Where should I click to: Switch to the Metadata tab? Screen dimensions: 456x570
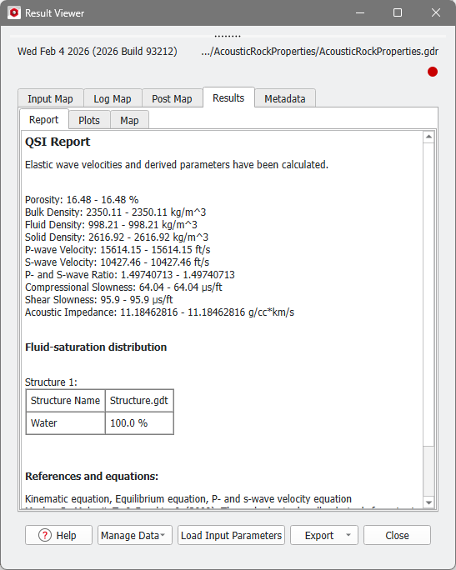point(285,98)
